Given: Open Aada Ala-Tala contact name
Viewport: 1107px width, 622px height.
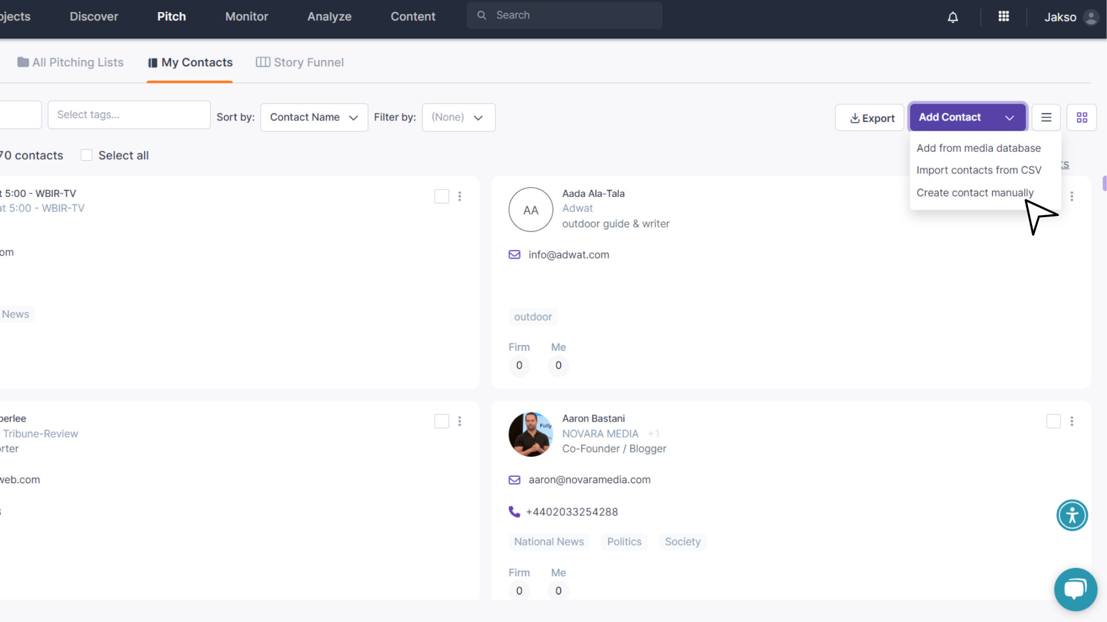Looking at the screenshot, I should pos(593,194).
